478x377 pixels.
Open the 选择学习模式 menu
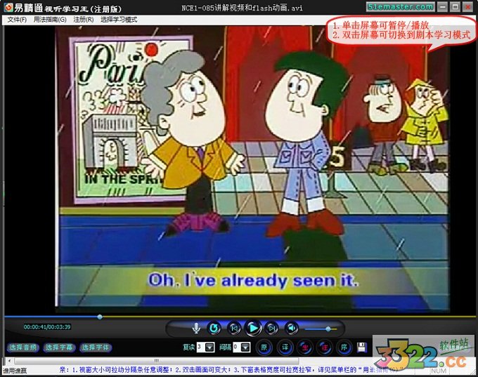pos(119,20)
